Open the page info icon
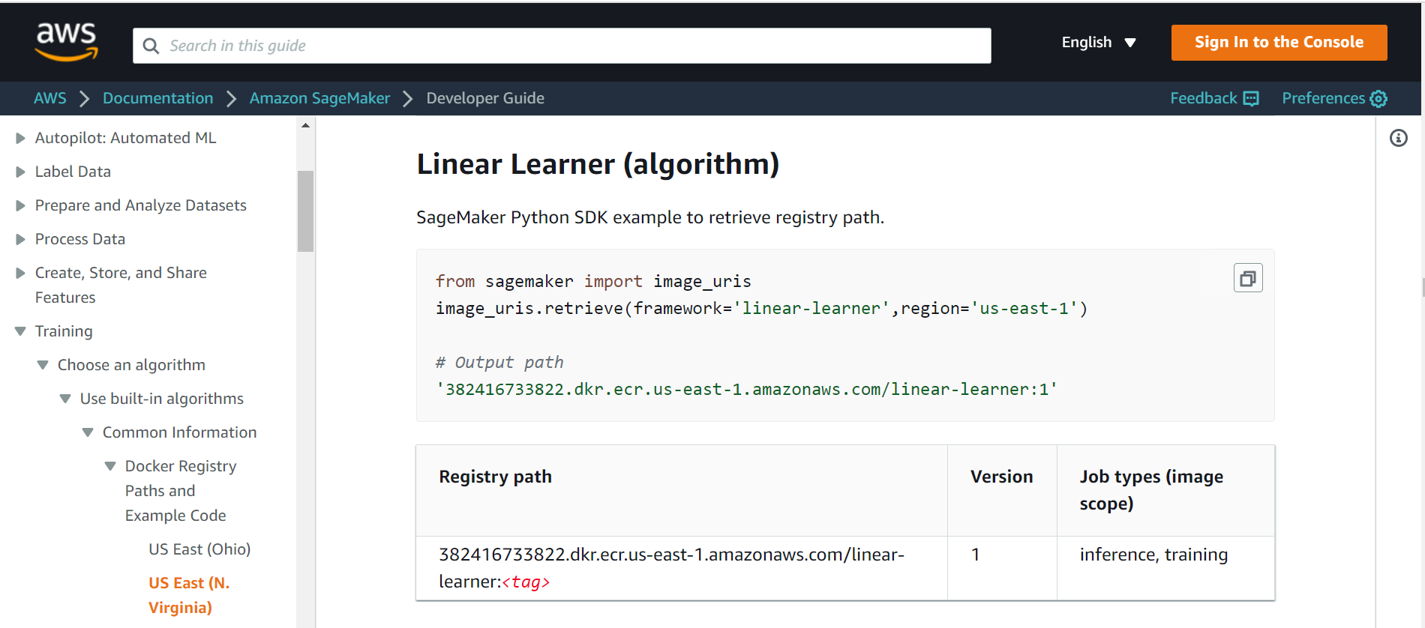The width and height of the screenshot is (1425, 628). click(x=1398, y=138)
